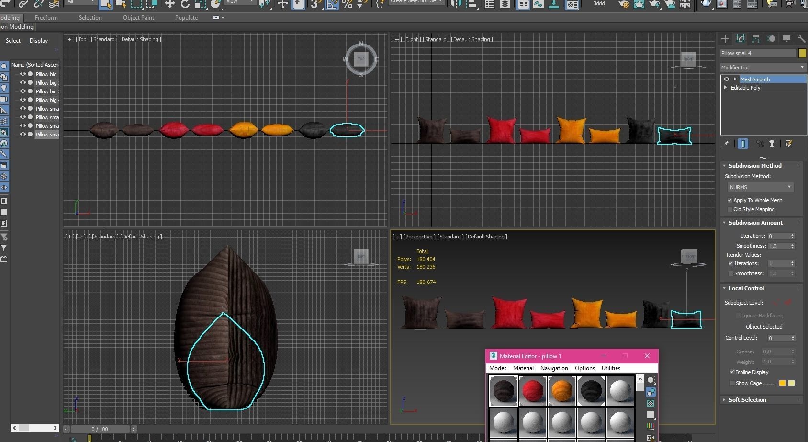Enable Old Style Mapping checkbox
This screenshot has width=808, height=442.
point(730,209)
